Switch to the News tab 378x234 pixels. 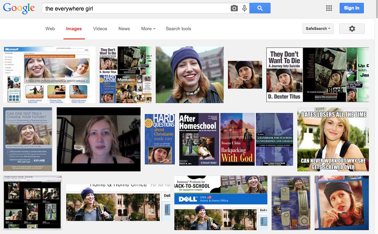point(124,29)
